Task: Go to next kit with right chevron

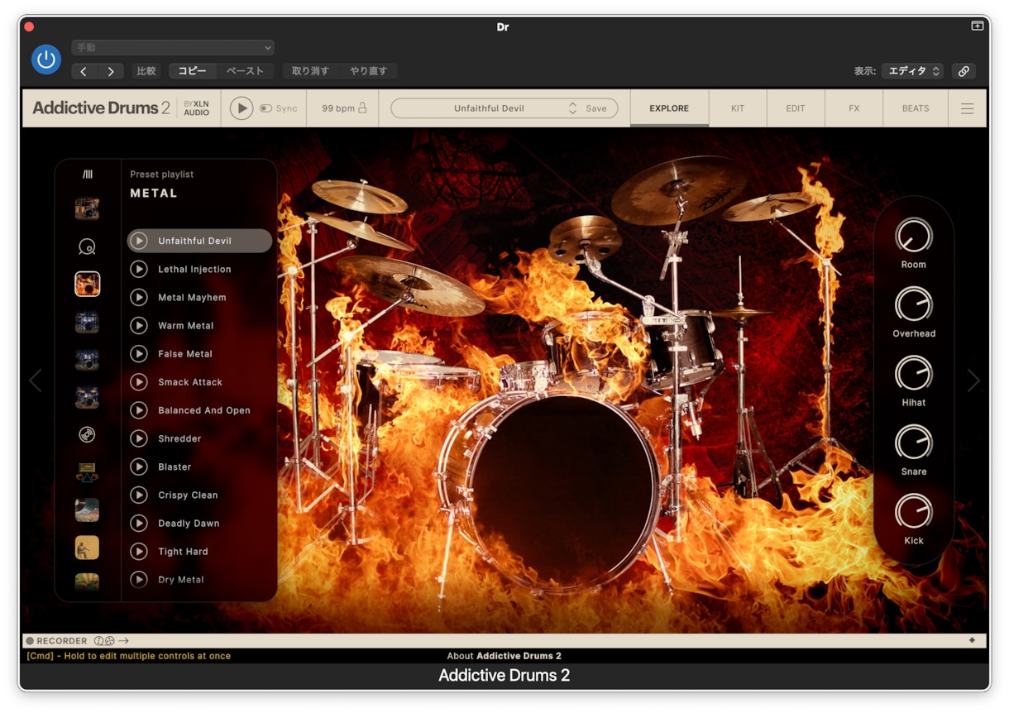Action: coord(973,380)
